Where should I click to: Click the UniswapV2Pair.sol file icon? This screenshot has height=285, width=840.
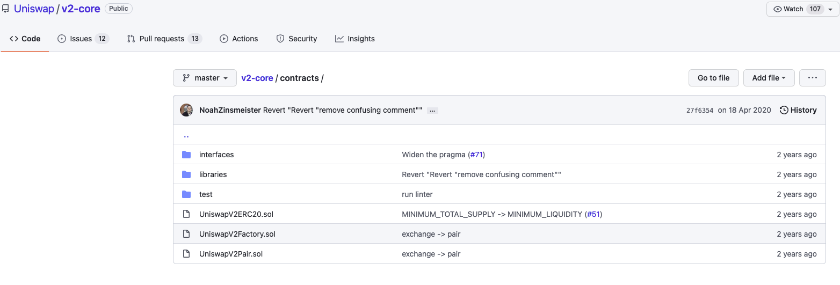tap(186, 254)
